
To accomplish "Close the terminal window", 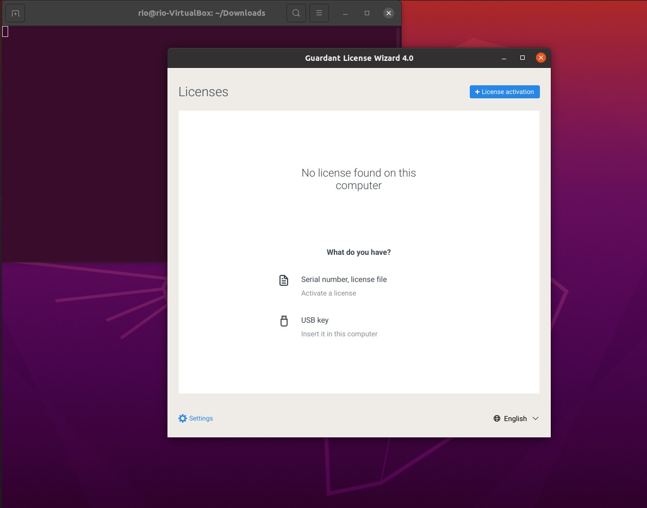I will (388, 13).
